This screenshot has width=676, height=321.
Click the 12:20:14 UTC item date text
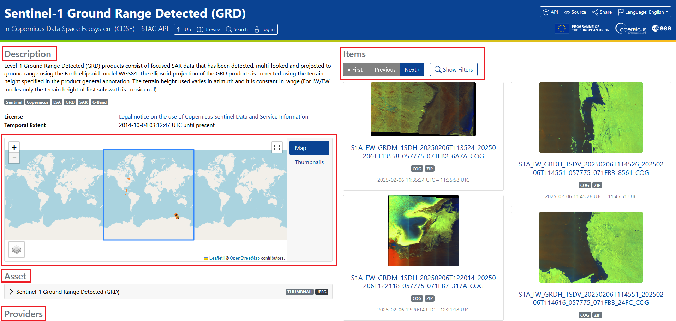[423, 310]
